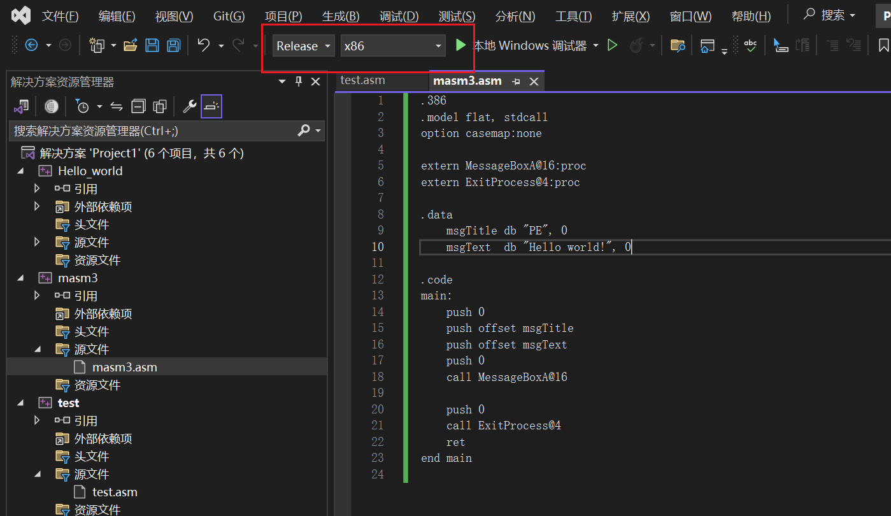Click the bookmark icon at the toolbar edge
The height and width of the screenshot is (516, 891).
click(884, 45)
